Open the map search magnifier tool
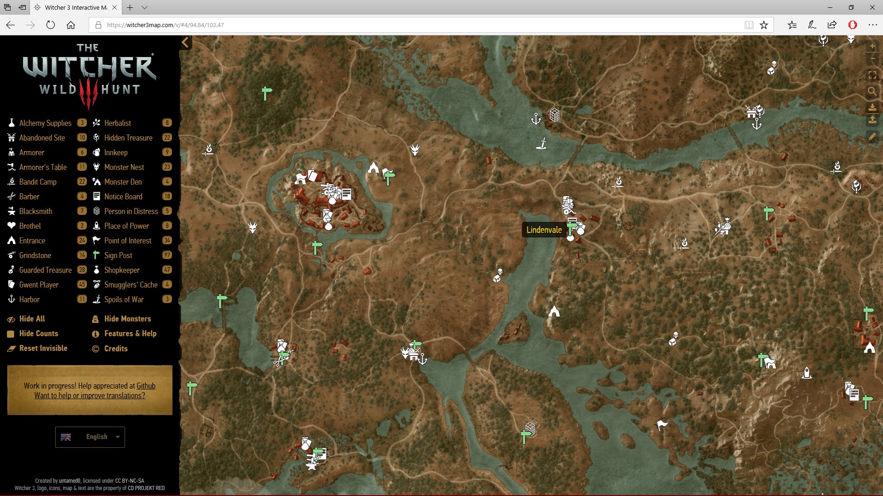The image size is (883, 496). (872, 91)
